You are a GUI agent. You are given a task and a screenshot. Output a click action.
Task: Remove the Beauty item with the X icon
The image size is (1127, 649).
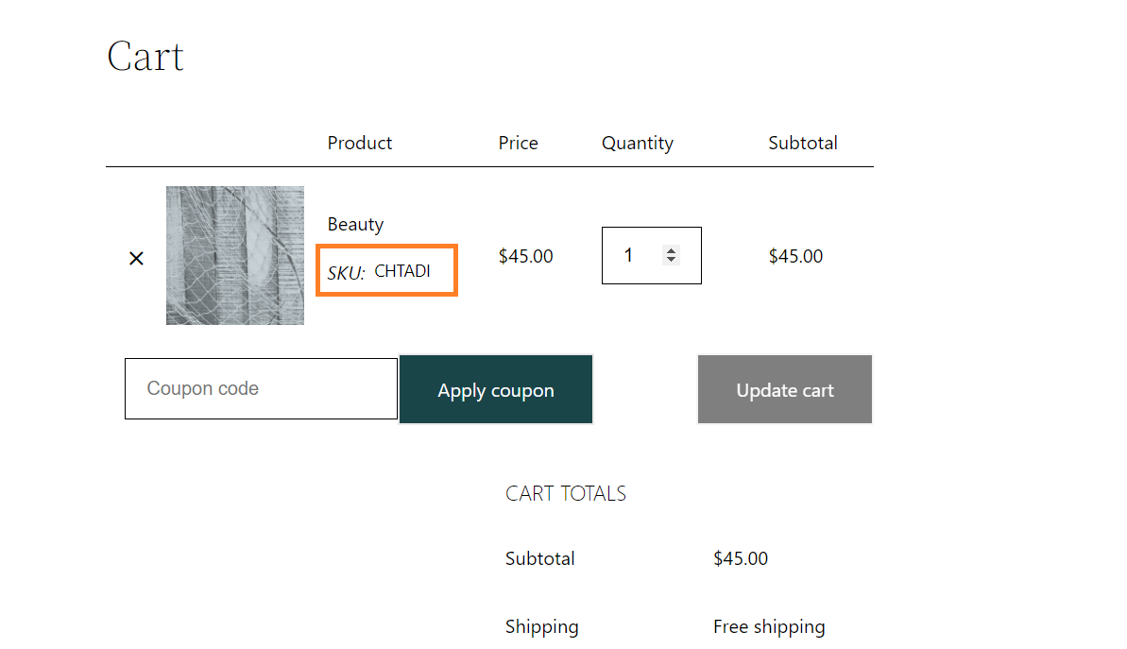pyautogui.click(x=136, y=258)
